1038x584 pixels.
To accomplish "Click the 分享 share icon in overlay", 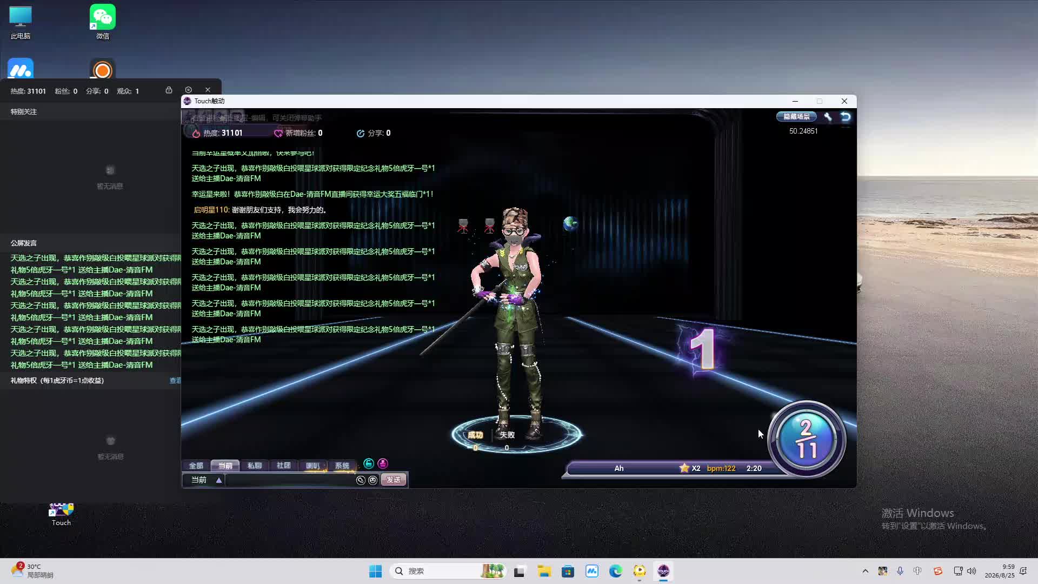I will (361, 133).
